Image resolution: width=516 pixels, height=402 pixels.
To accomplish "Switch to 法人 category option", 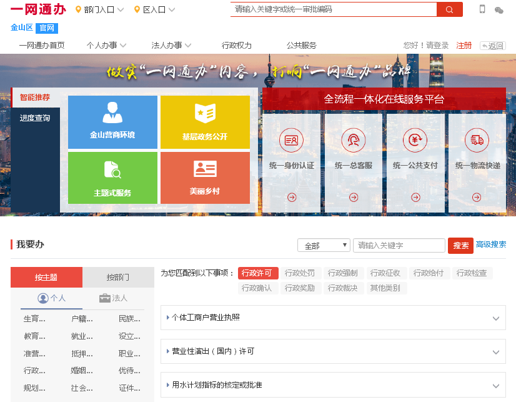I will [113, 298].
